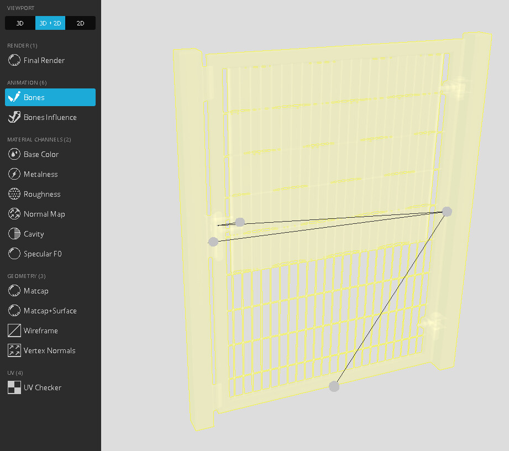Select the bone joint on right gate hinge
The width and height of the screenshot is (509, 451).
[447, 211]
